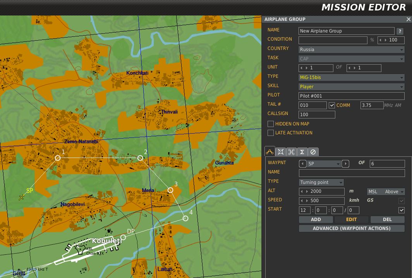Edit the START day field after slash
This screenshot has height=278, width=412.
pos(354,210)
